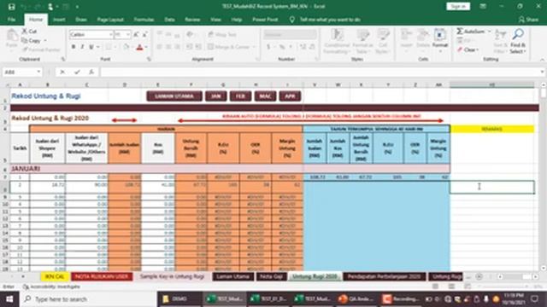Open the Format cells menu
The height and width of the screenshot is (307, 547).
(440, 41)
